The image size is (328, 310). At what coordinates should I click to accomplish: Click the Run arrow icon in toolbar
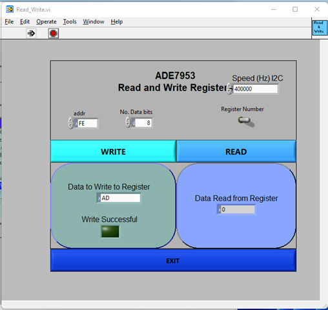point(31,34)
